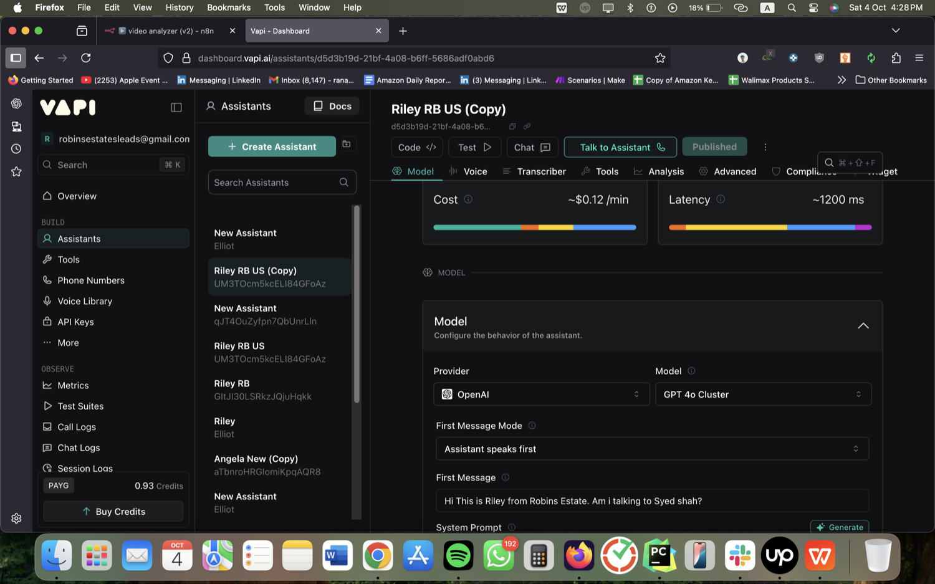Screen dimensions: 935x584
Task: Select the Riley RB US assistant
Action: 279,352
